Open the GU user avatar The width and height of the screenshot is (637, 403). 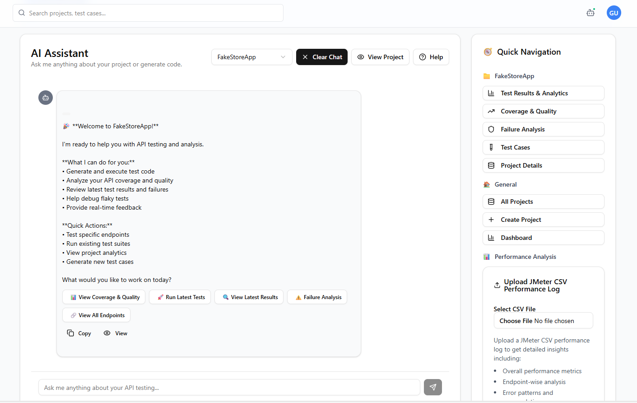pos(614,13)
